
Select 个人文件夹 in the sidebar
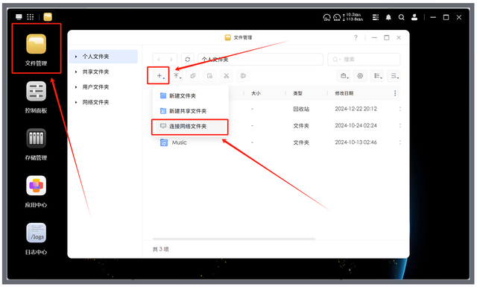104,57
